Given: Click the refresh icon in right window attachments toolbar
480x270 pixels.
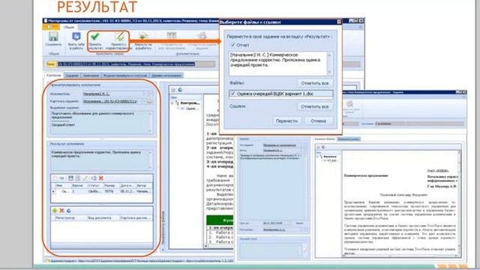Looking at the screenshot, I should 323,147.
